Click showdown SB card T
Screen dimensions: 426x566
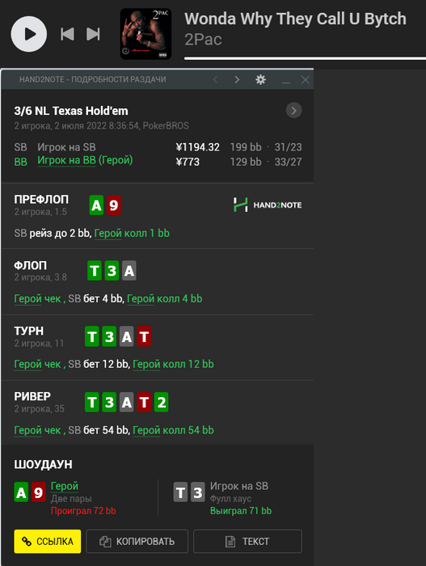click(x=180, y=492)
